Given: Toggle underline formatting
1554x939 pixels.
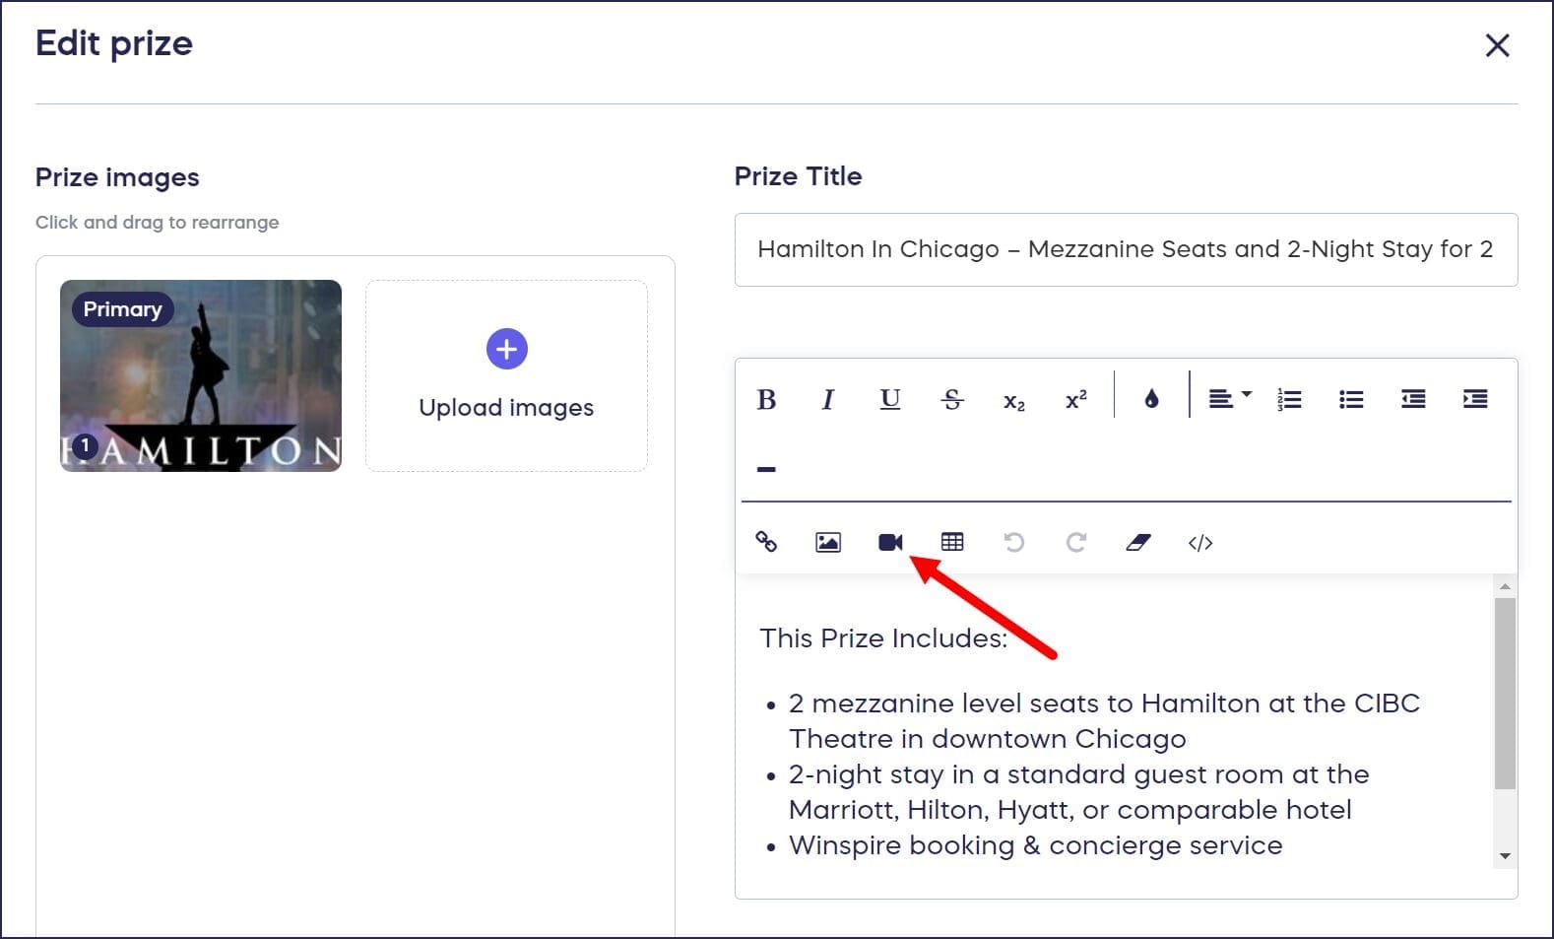Looking at the screenshot, I should [x=890, y=399].
